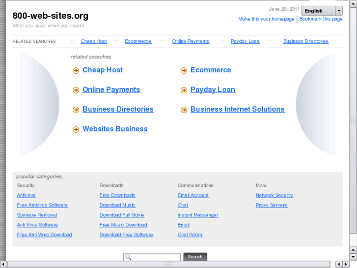This screenshot has width=357, height=268.
Task: Open the large Ecommerce link
Action: point(211,70)
